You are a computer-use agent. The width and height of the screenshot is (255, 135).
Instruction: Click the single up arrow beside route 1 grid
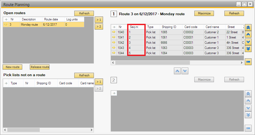click(248, 34)
